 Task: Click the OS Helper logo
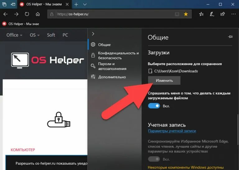click(x=47, y=60)
